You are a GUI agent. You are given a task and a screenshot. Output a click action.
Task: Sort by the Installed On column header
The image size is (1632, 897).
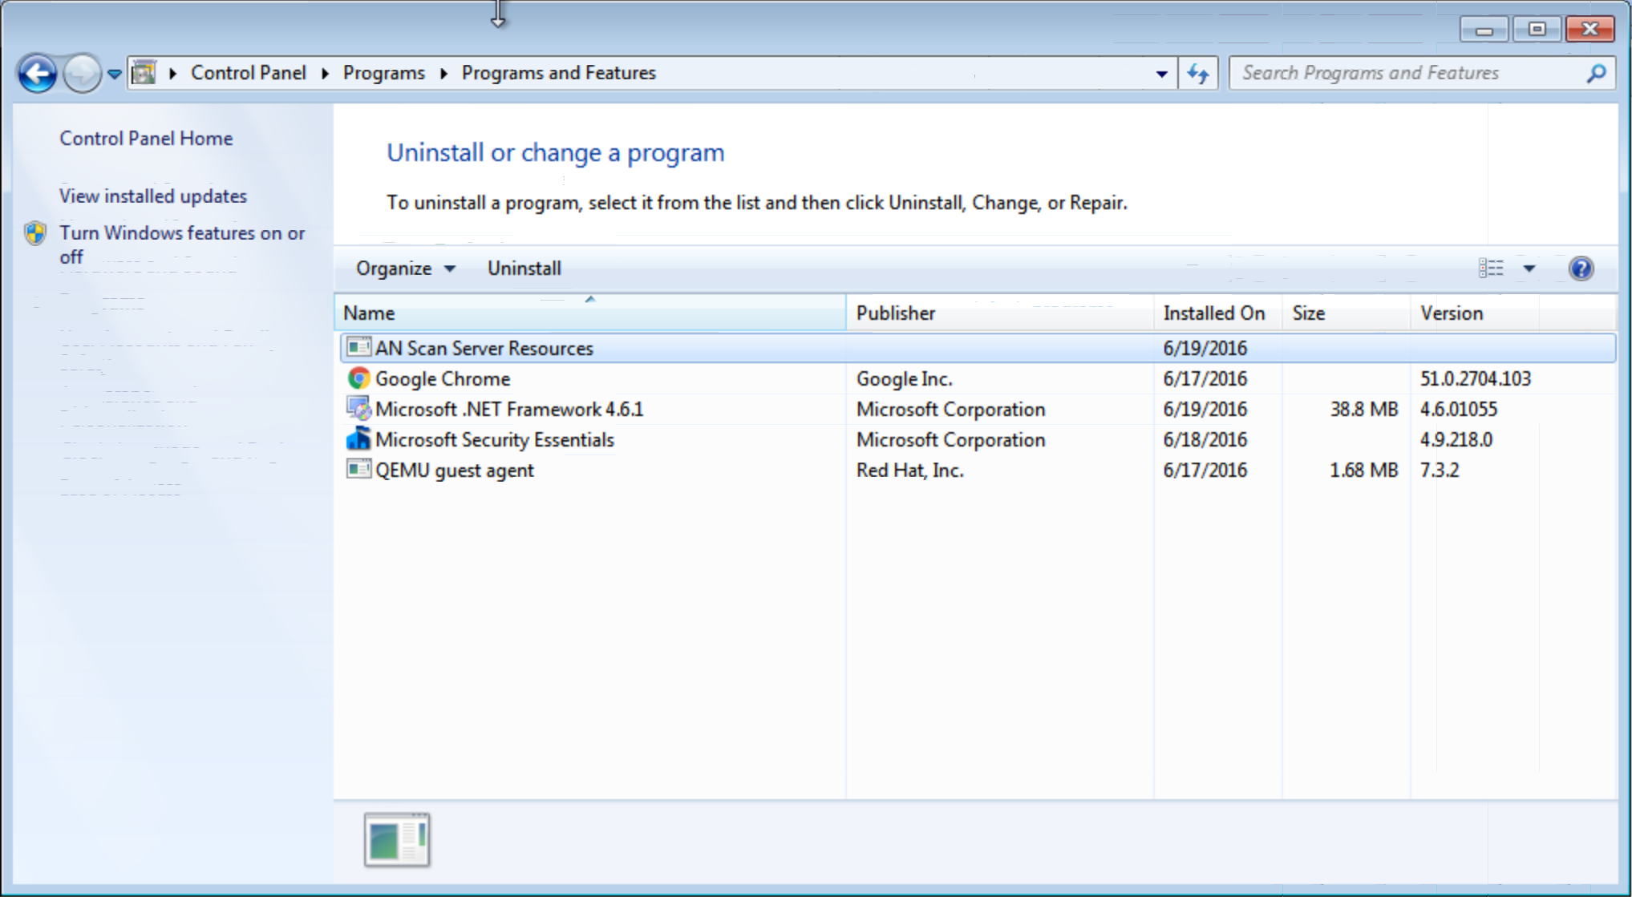tap(1218, 313)
